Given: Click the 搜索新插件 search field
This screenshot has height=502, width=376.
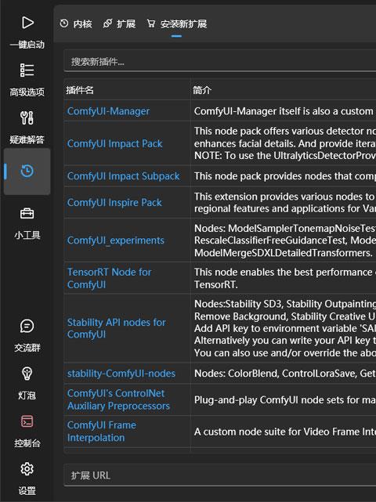Looking at the screenshot, I should point(220,61).
